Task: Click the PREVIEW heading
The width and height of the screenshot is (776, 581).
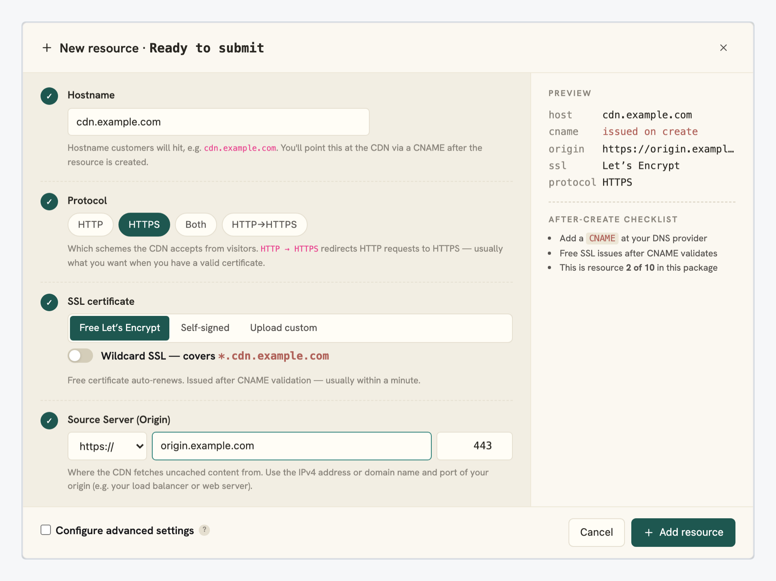Action: [570, 93]
